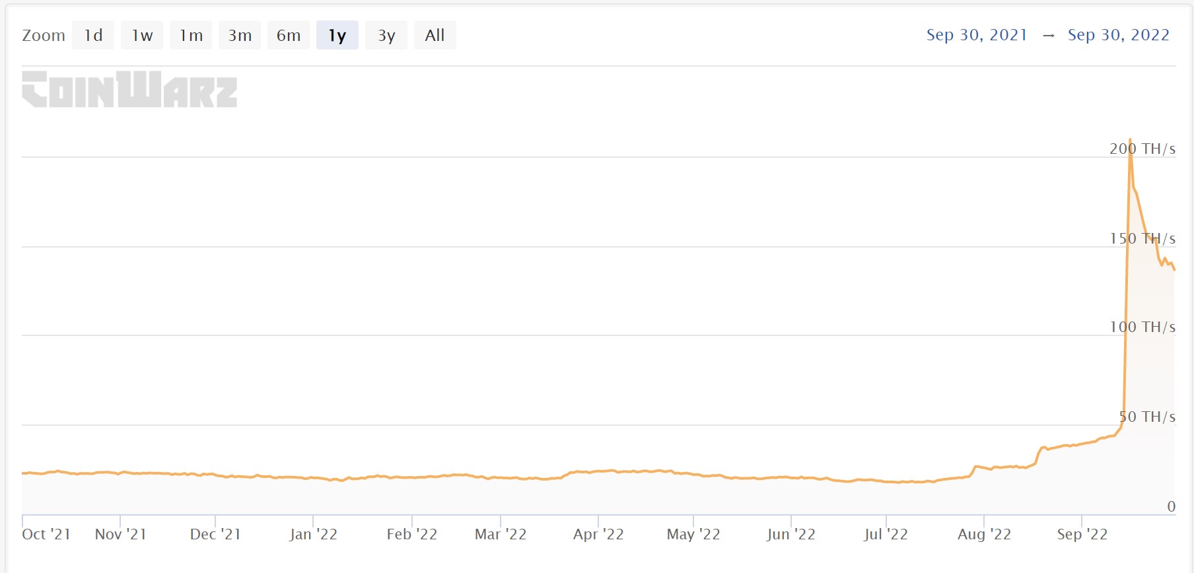Click the hashrate peak near 200 TH/s
This screenshot has height=573, width=1194.
(1130, 140)
